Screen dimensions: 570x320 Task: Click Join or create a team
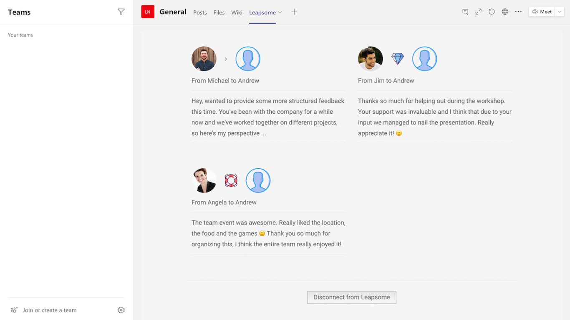coord(50,310)
